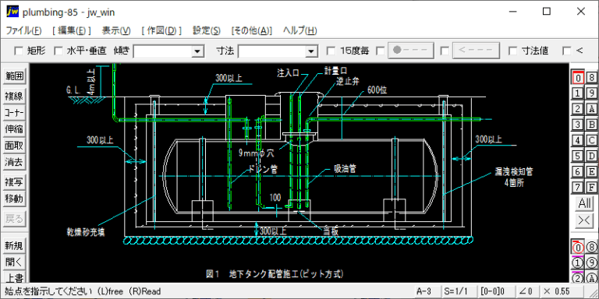This screenshot has height=299, width=599.
Task: Toggle the 15度毎 checkbox
Action: (x=331, y=51)
